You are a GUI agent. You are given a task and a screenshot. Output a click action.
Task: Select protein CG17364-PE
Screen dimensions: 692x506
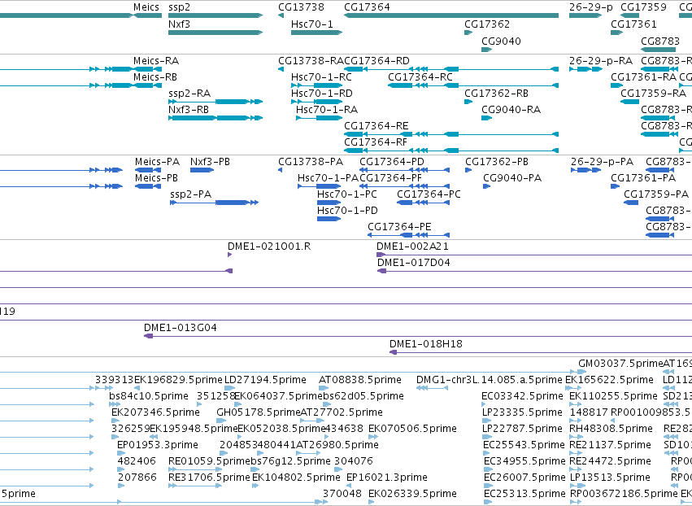pyautogui.click(x=399, y=227)
